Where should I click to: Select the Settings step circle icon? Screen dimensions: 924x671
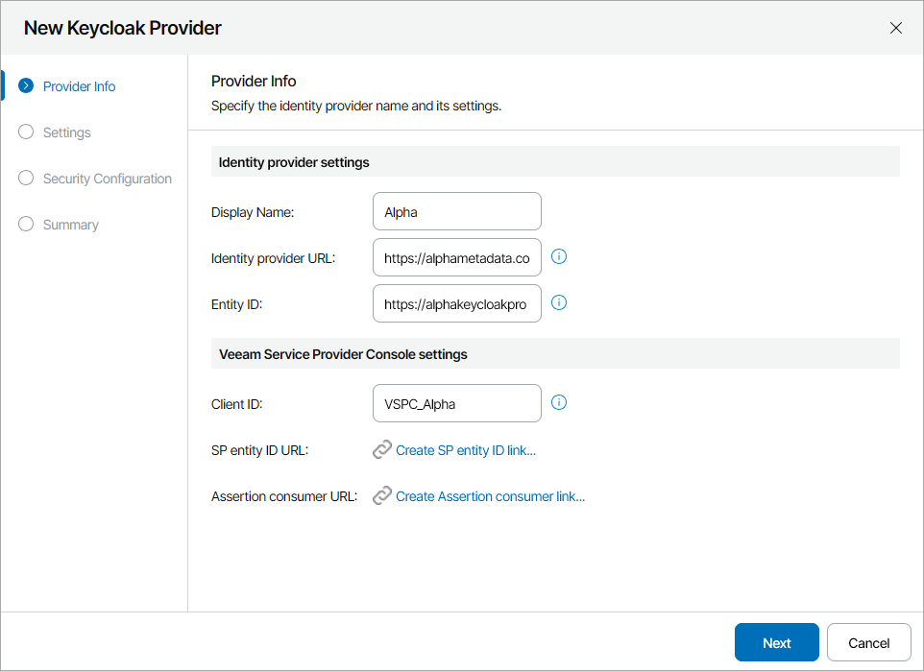tap(25, 132)
